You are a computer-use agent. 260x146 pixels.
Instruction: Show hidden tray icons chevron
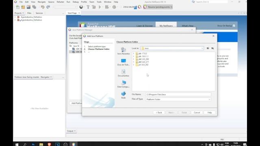coord(202,144)
